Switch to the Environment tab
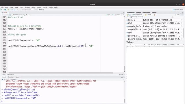 (131, 12)
